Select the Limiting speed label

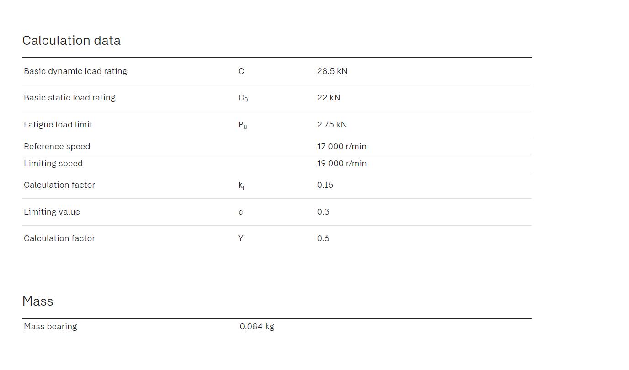(53, 164)
